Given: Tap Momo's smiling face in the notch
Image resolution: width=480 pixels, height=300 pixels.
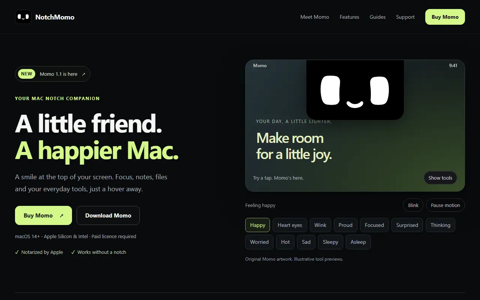Looking at the screenshot, I should click(x=355, y=90).
